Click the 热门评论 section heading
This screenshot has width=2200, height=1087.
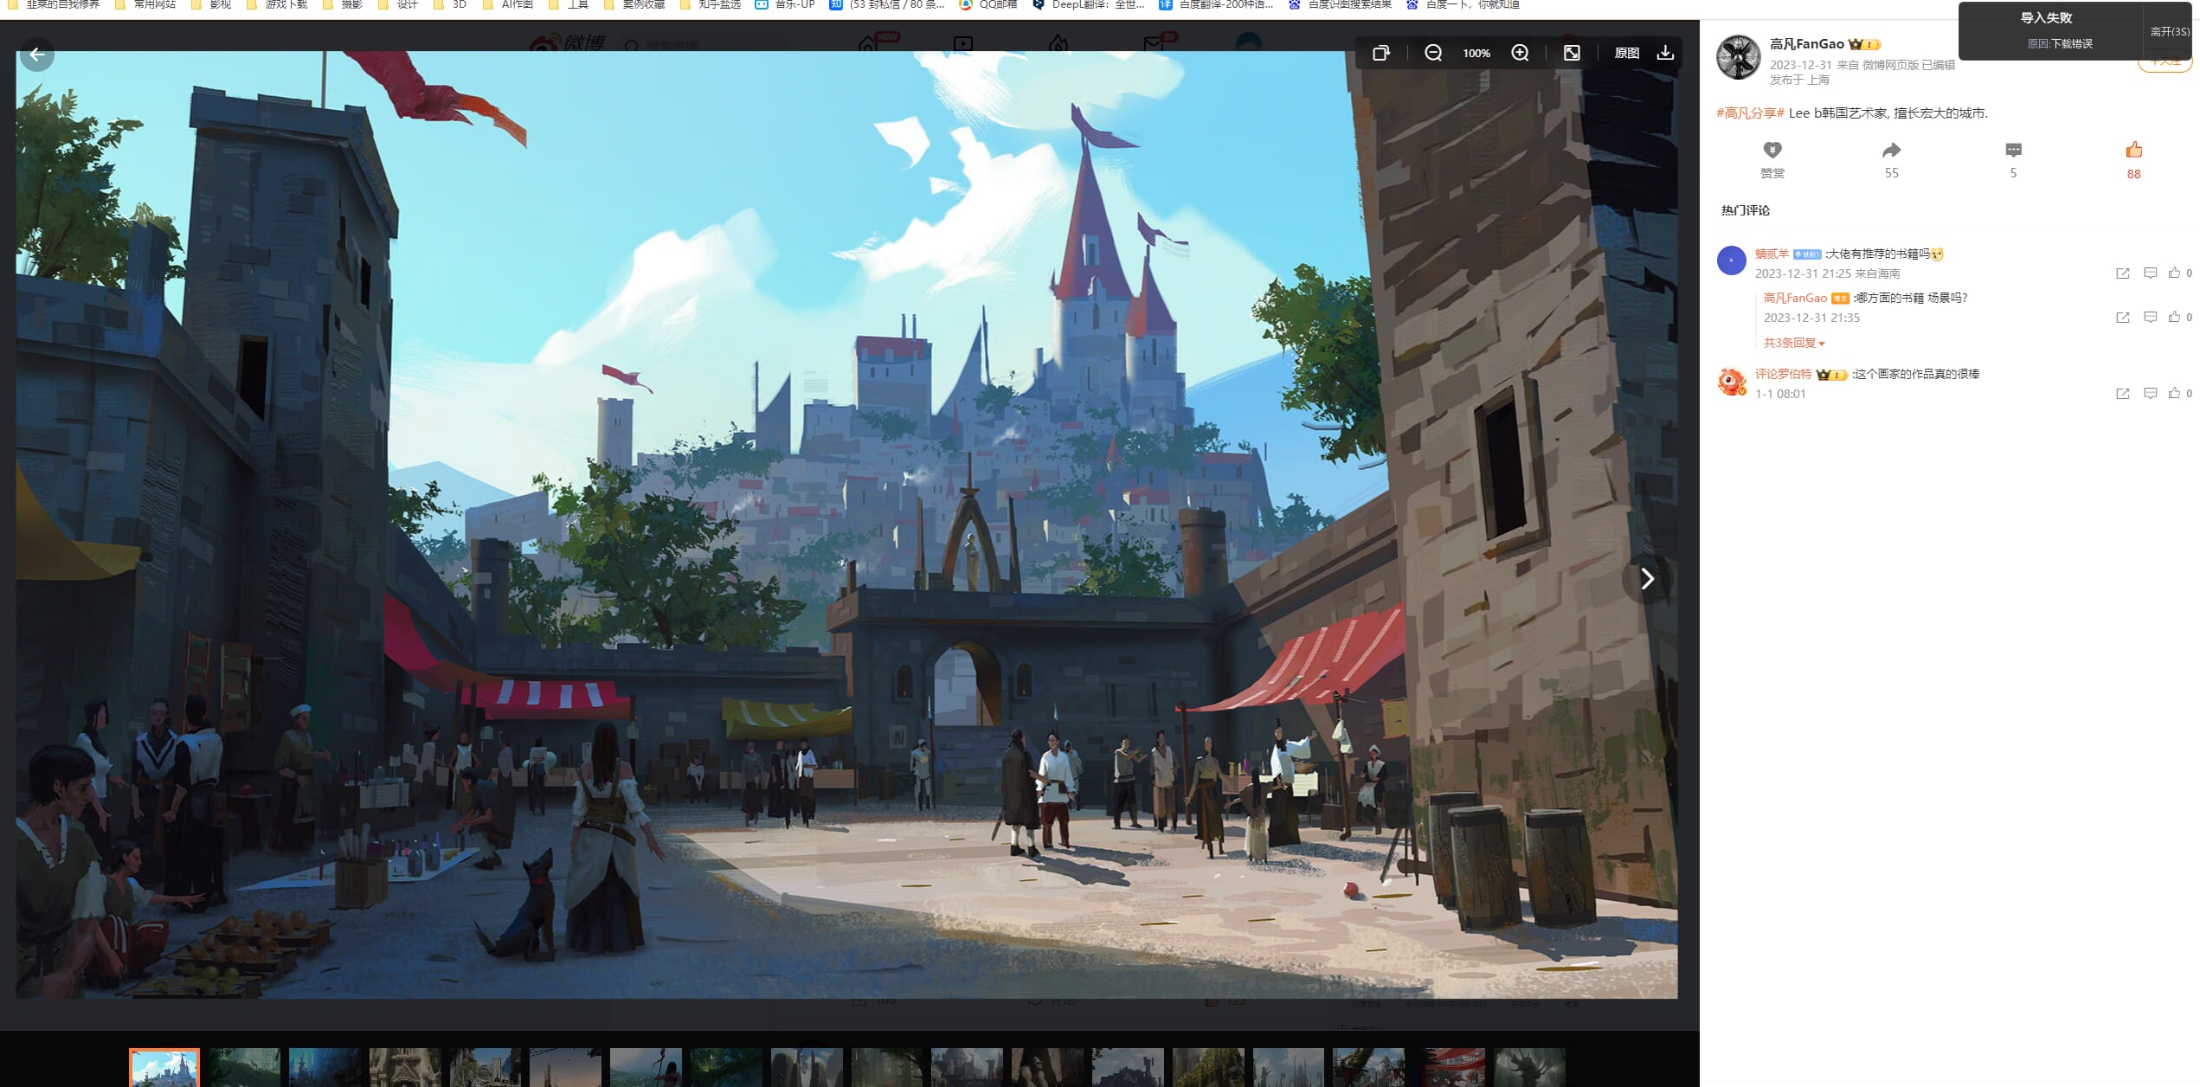pos(1746,210)
